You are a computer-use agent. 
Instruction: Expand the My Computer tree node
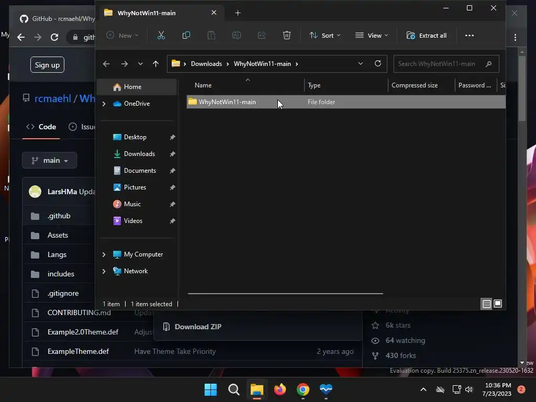point(104,254)
